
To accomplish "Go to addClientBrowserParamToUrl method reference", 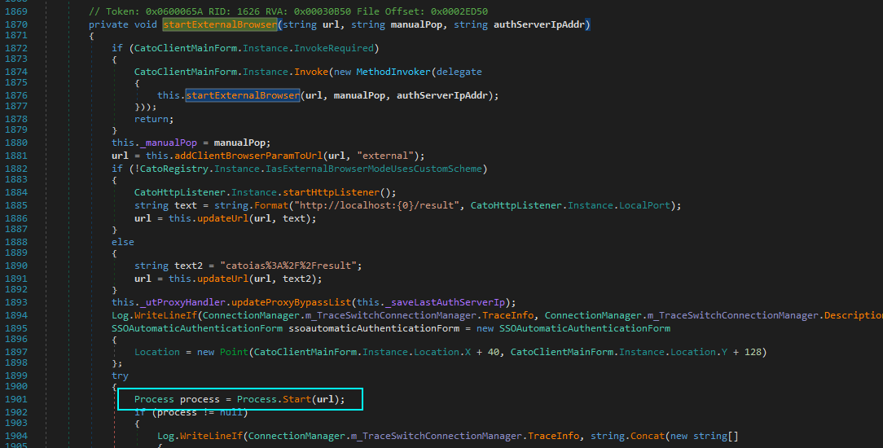I will [x=248, y=156].
